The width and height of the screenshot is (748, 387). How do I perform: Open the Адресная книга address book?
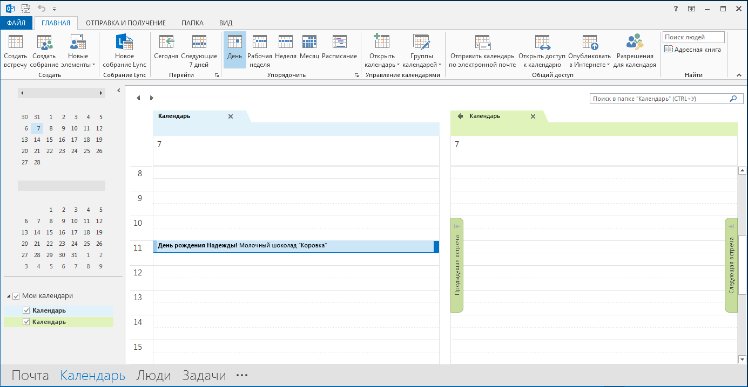coord(692,50)
